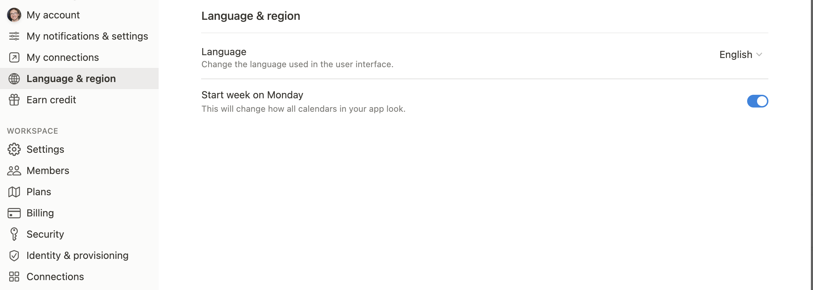The image size is (813, 290).
Task: Click the chevron next to English
Action: click(x=760, y=55)
